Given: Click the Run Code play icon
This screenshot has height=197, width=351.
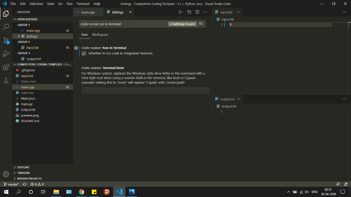Looking at the screenshot, I should coord(180,12).
